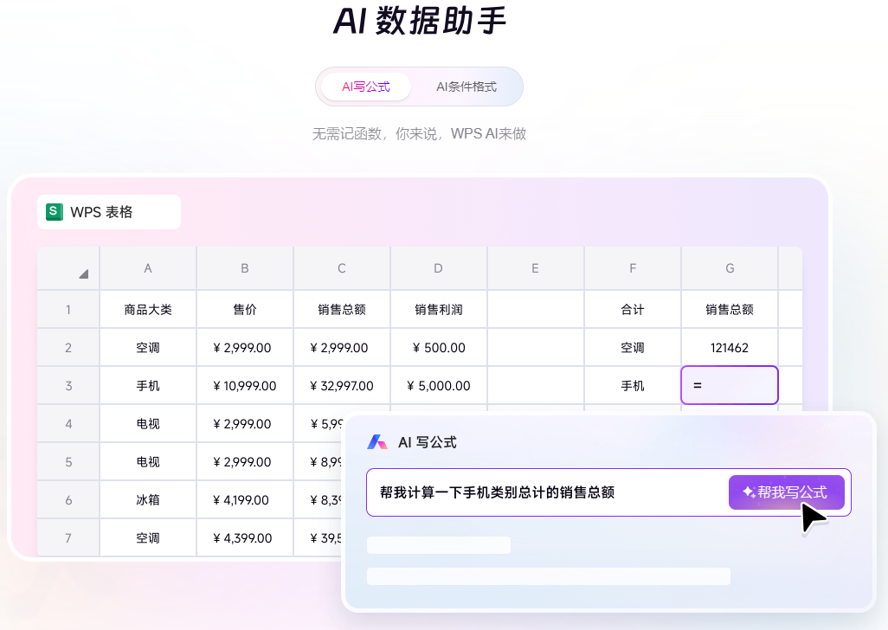The height and width of the screenshot is (630, 888).
Task: Click the active cell G3 containing =
Action: click(730, 385)
